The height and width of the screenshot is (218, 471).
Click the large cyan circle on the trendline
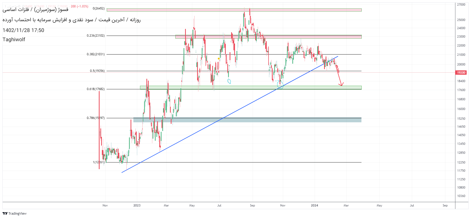click(280, 86)
